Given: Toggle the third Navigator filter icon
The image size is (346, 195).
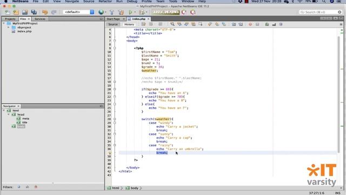Looking at the screenshot, I should click(x=36, y=187).
